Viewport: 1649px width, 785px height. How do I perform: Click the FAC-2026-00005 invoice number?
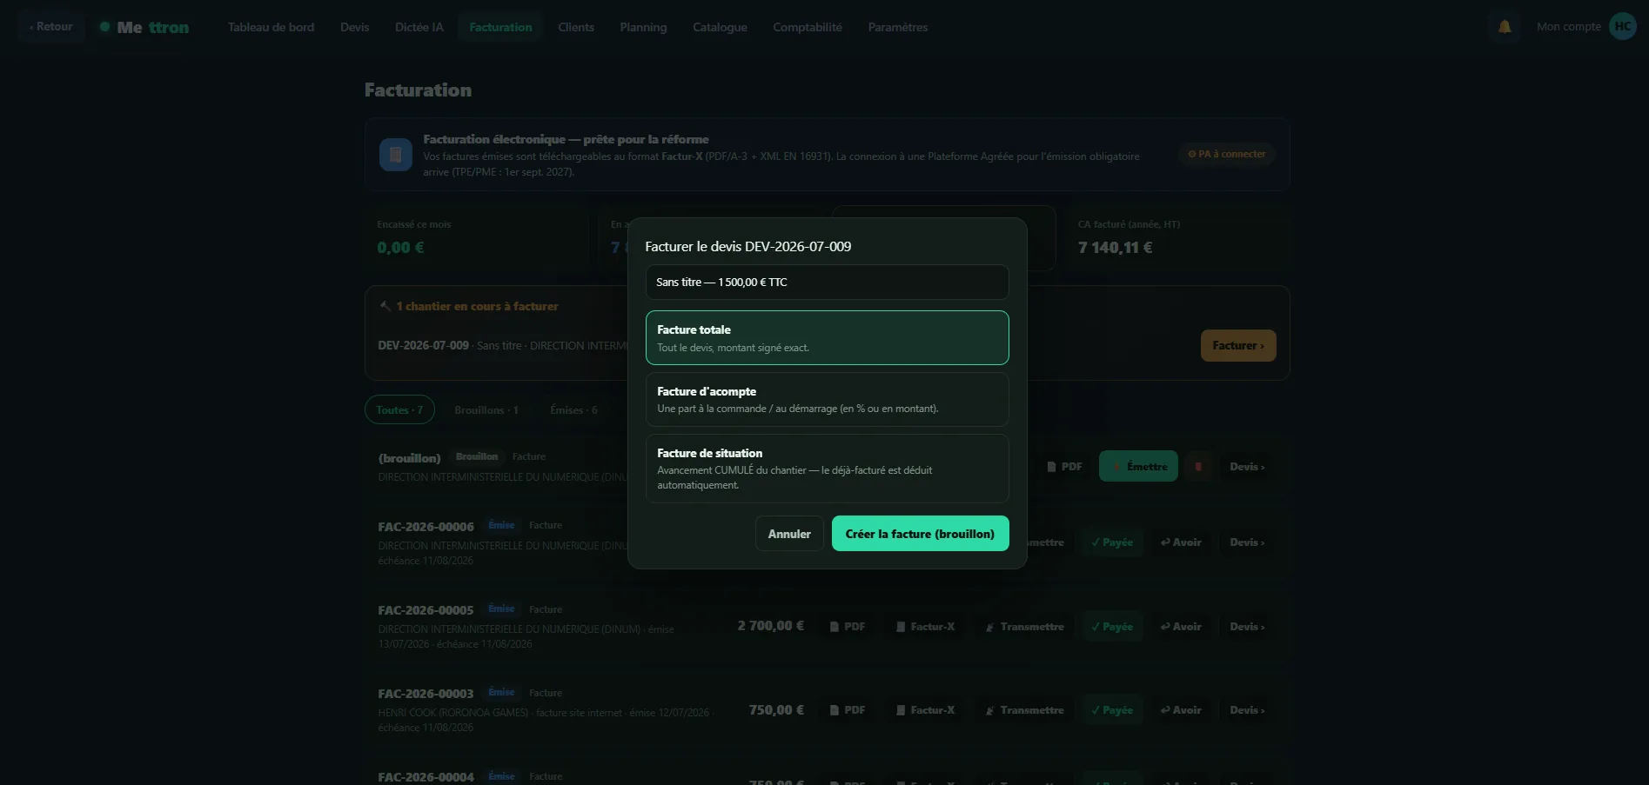(x=426, y=610)
